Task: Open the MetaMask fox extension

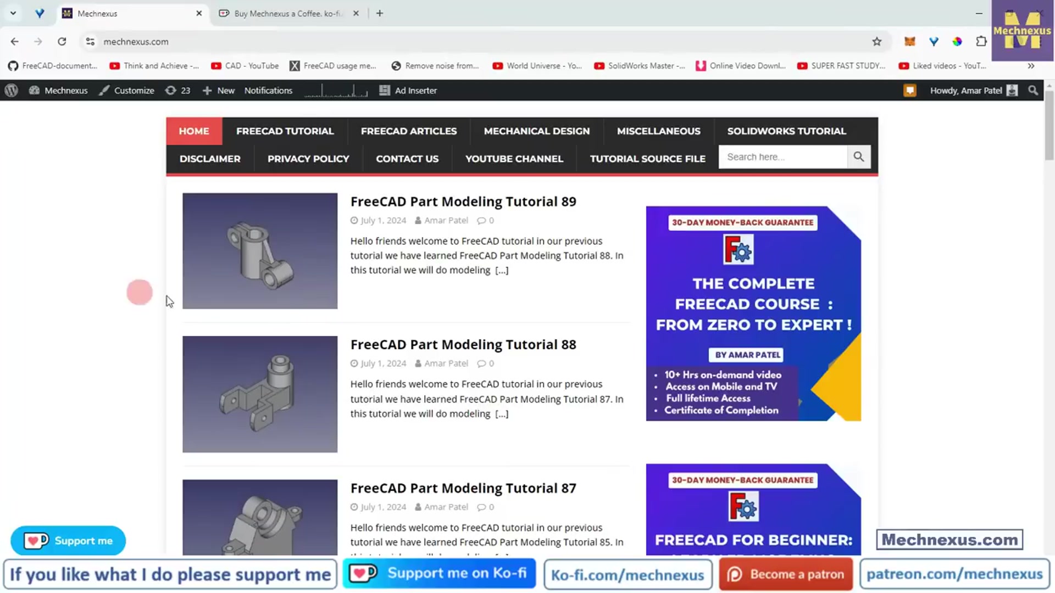Action: pyautogui.click(x=910, y=42)
